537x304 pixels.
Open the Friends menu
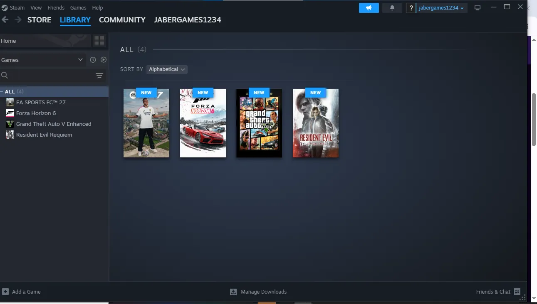[x=56, y=8]
